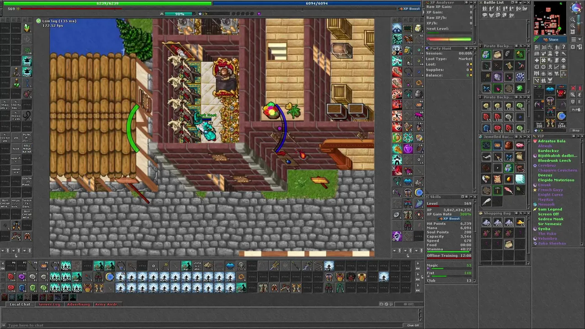Click the minimap view
Image resolution: width=585 pixels, height=329 pixels.
point(550,18)
